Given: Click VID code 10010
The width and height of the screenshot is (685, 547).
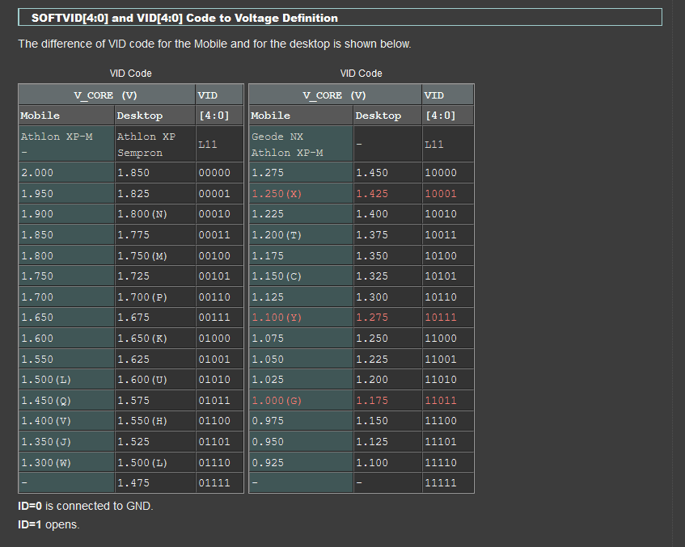Looking at the screenshot, I should point(441,214).
